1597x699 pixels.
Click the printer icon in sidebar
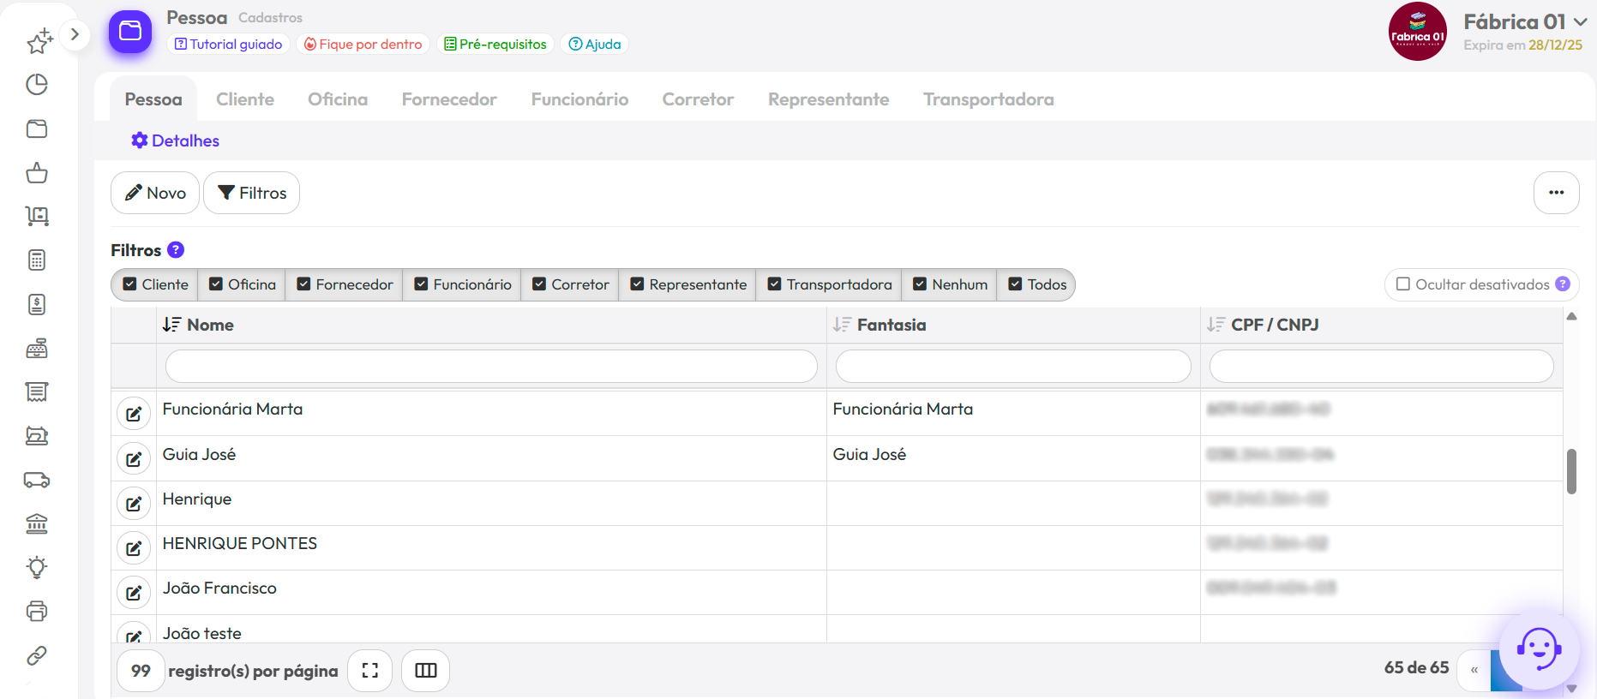click(37, 612)
